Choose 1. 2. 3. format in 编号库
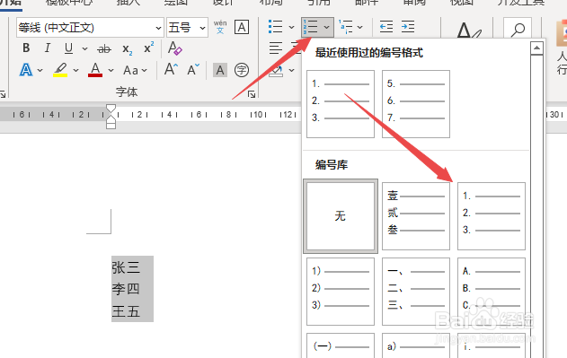 (492, 216)
